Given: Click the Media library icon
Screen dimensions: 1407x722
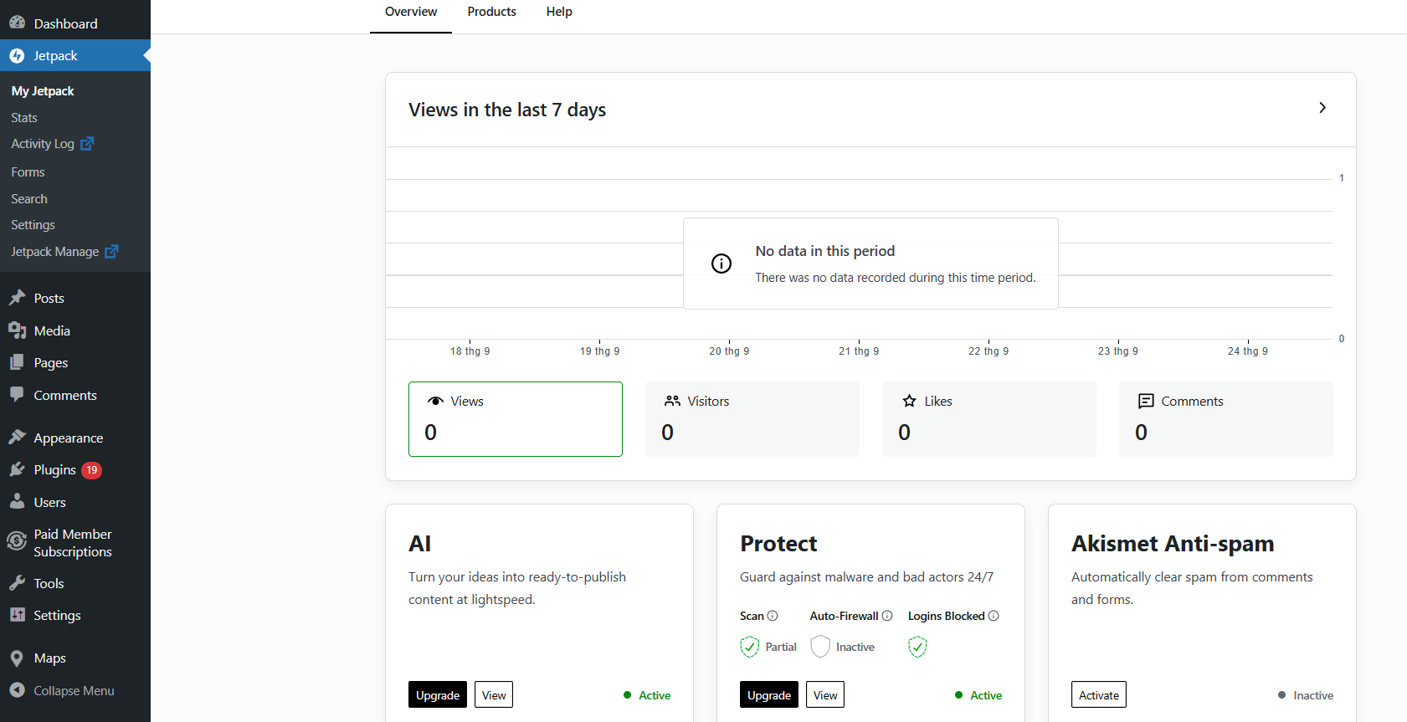Looking at the screenshot, I should (x=17, y=330).
